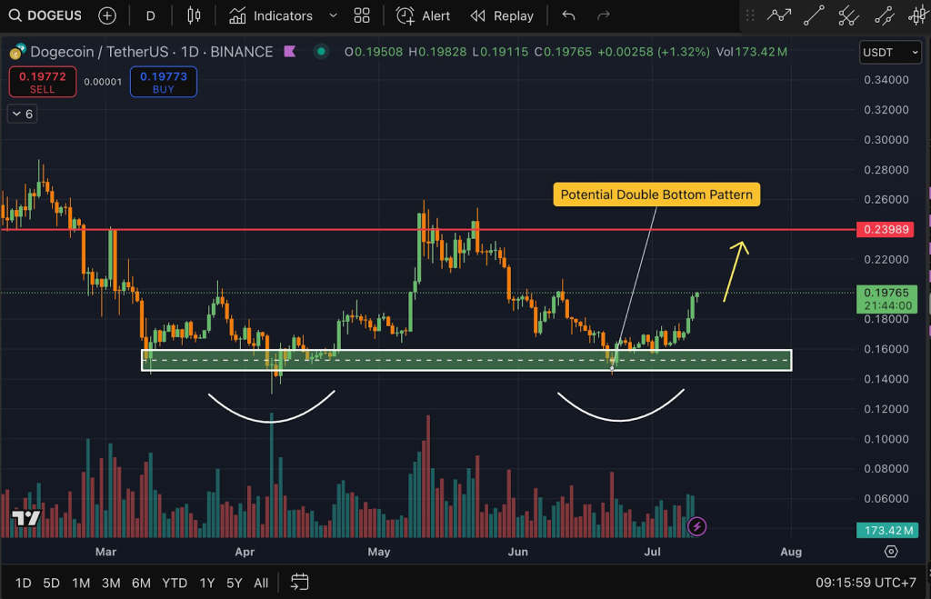Click the Vol 173.42M reading in header
The width and height of the screenshot is (931, 599).
point(751,52)
